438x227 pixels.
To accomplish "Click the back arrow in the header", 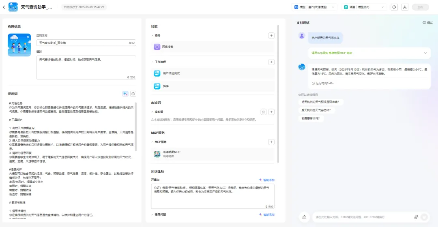I will [x=4, y=7].
